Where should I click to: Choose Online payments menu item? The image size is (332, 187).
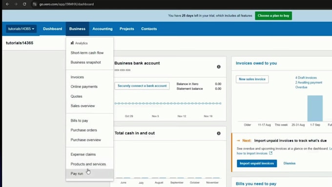pos(89,86)
